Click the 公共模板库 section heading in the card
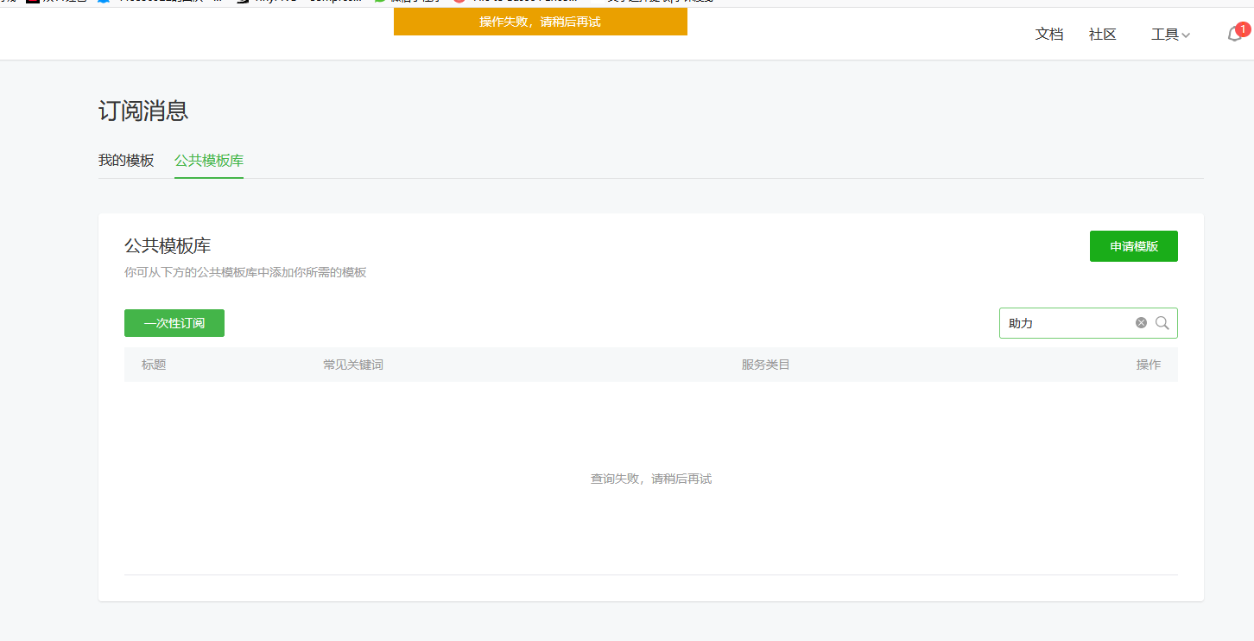The height and width of the screenshot is (641, 1254). tap(168, 246)
